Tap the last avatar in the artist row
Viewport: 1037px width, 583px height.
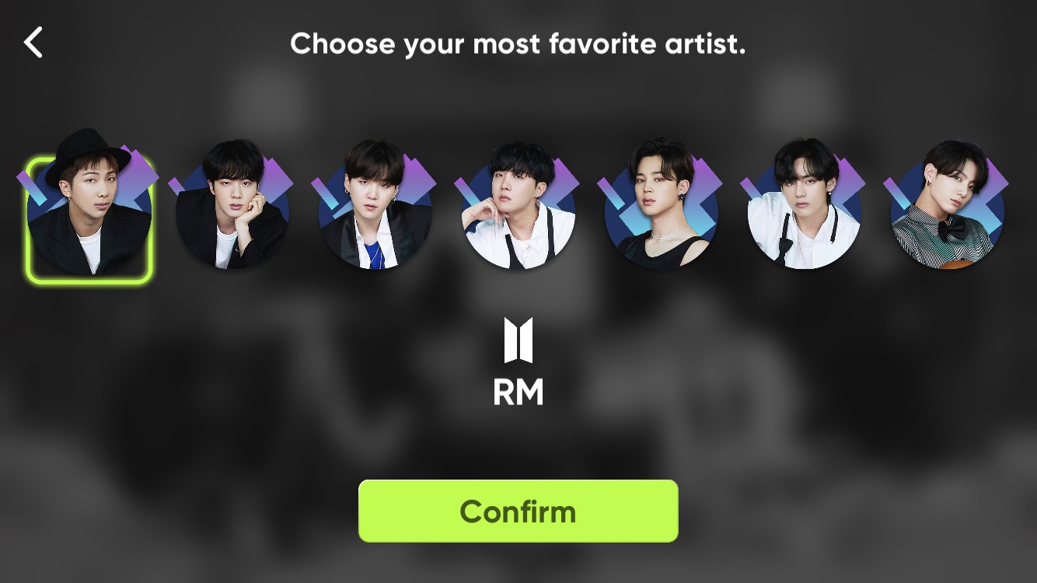(x=948, y=206)
